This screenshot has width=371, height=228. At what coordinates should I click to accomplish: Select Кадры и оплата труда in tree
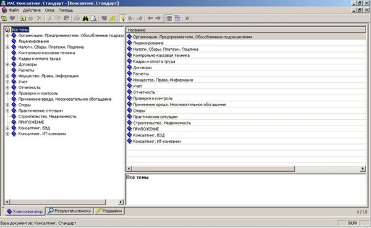pos(40,59)
